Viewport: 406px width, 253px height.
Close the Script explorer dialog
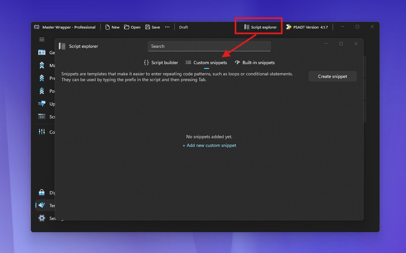(x=356, y=44)
